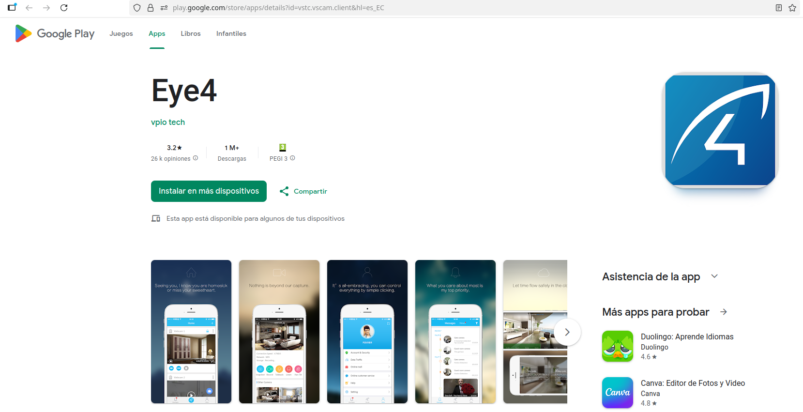Toggle reader view in the address bar
803x412 pixels.
point(778,8)
